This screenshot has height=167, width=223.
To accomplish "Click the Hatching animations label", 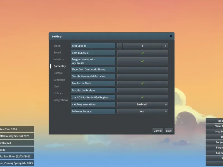I will point(93,104).
